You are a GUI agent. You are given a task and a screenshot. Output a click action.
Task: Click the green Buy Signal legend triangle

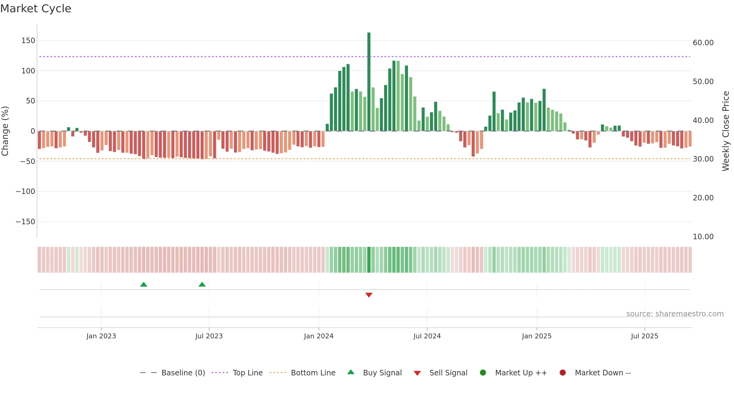(351, 372)
